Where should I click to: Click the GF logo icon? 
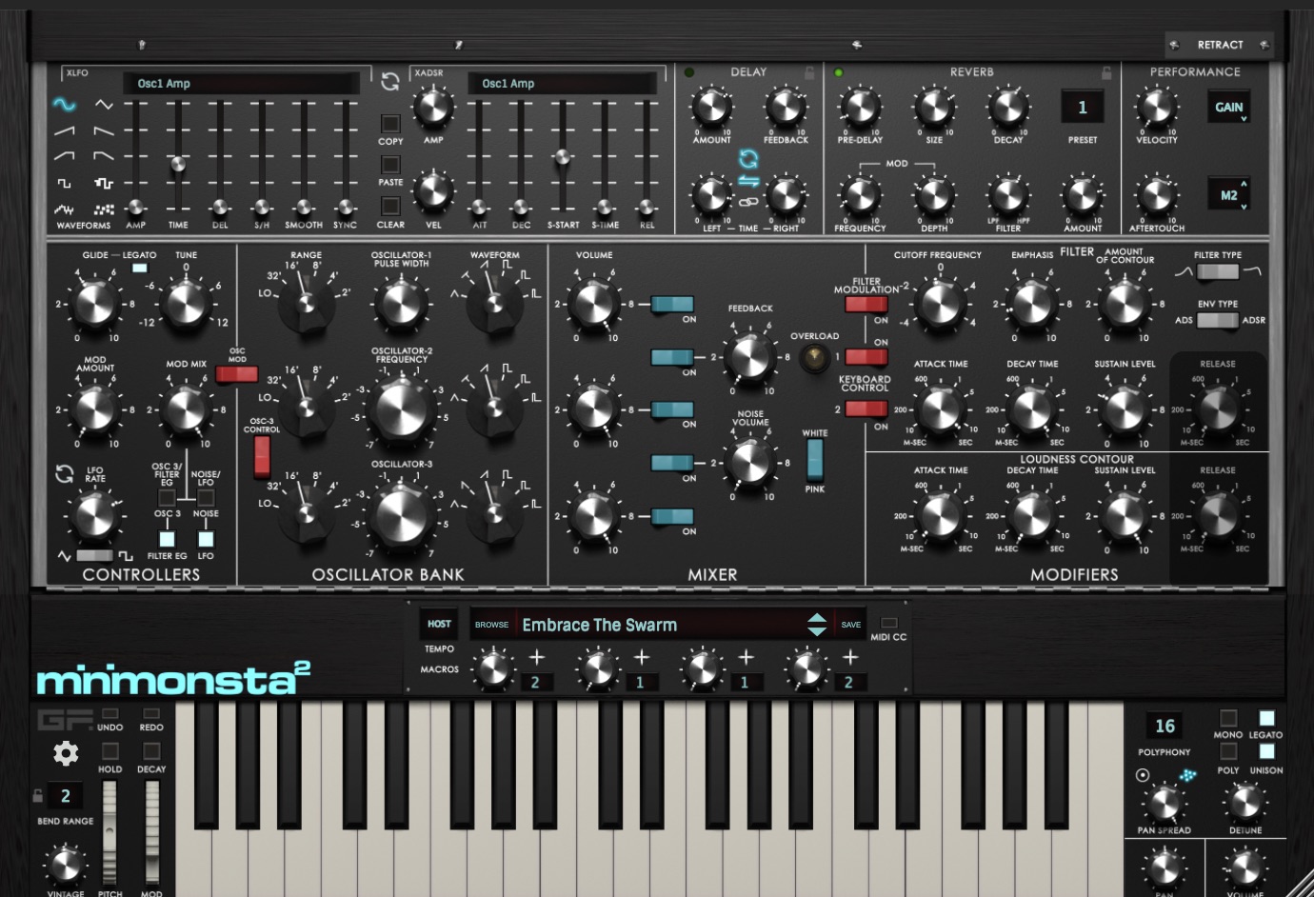point(65,720)
